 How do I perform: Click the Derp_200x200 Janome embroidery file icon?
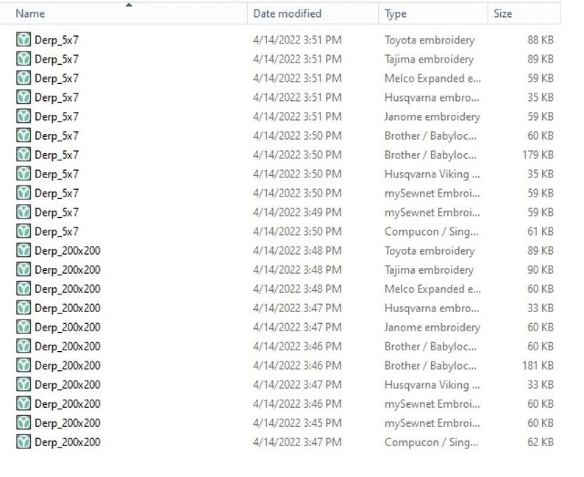[x=24, y=327]
